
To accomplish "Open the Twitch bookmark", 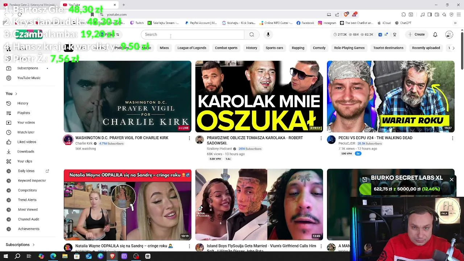I will (x=137, y=23).
